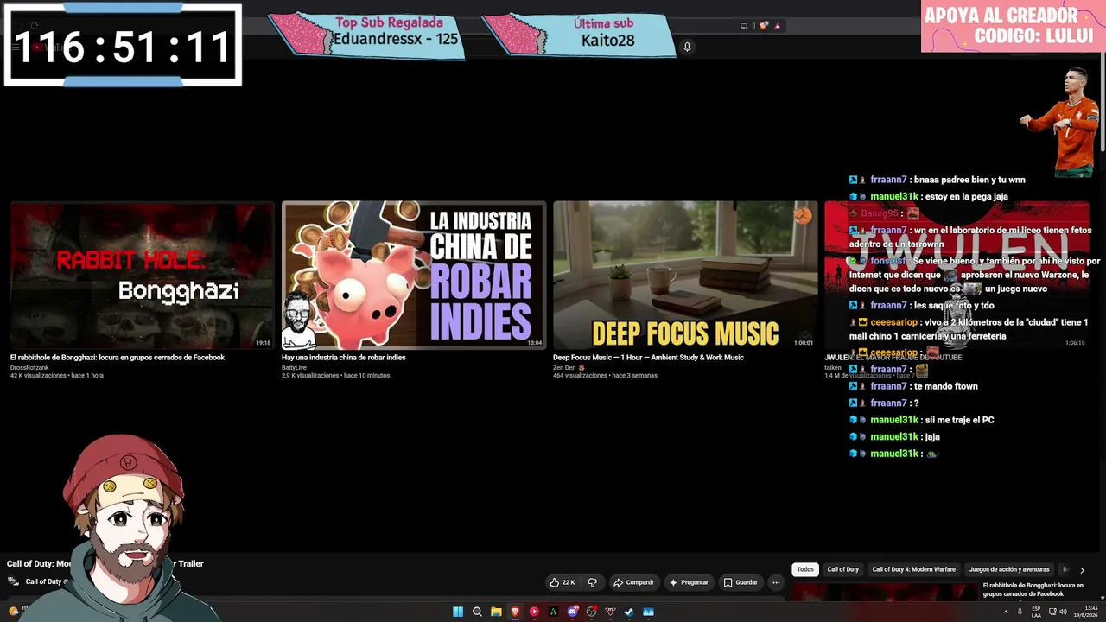Image resolution: width=1106 pixels, height=622 pixels.
Task: Select the Call of Duty filter chip
Action: click(x=843, y=569)
